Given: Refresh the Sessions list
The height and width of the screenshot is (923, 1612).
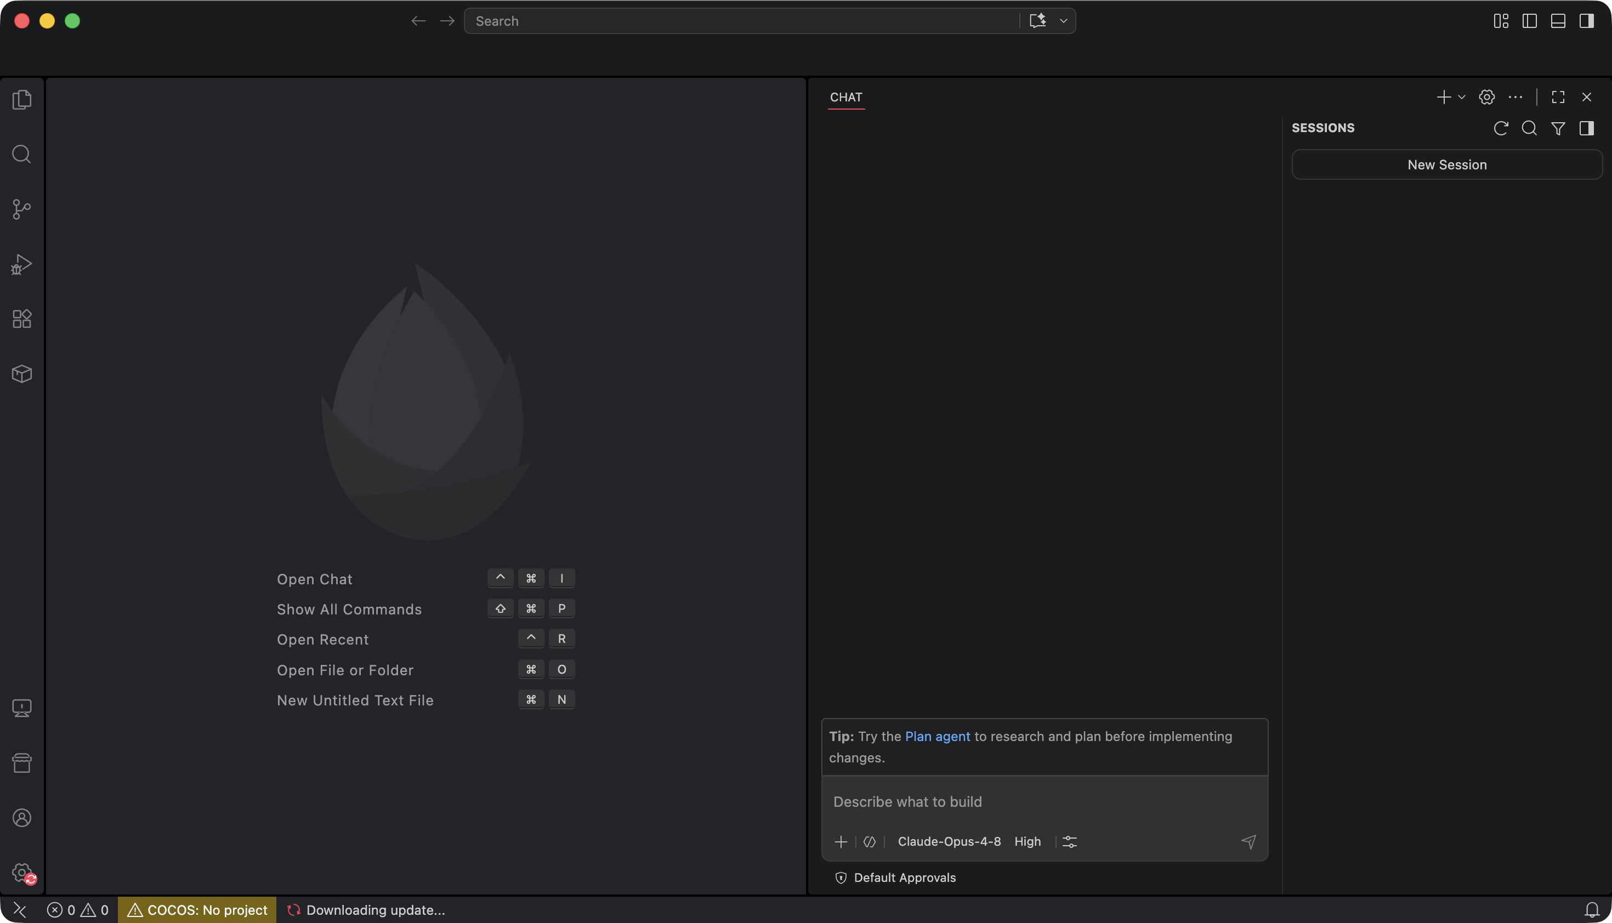Looking at the screenshot, I should coord(1500,128).
